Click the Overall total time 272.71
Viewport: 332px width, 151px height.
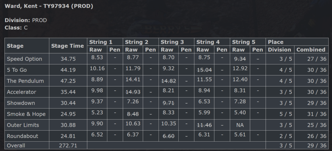(68, 146)
